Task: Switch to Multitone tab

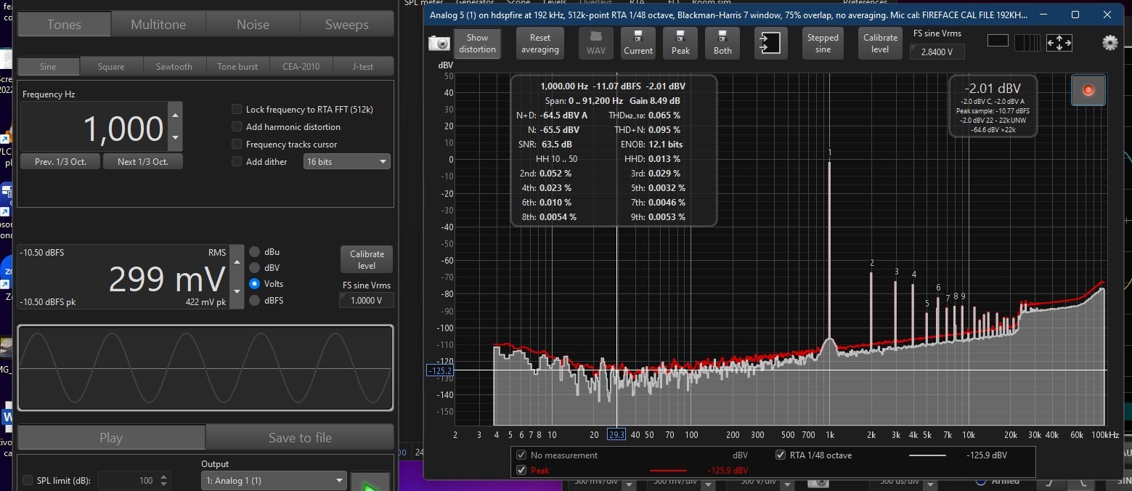Action: [158, 25]
